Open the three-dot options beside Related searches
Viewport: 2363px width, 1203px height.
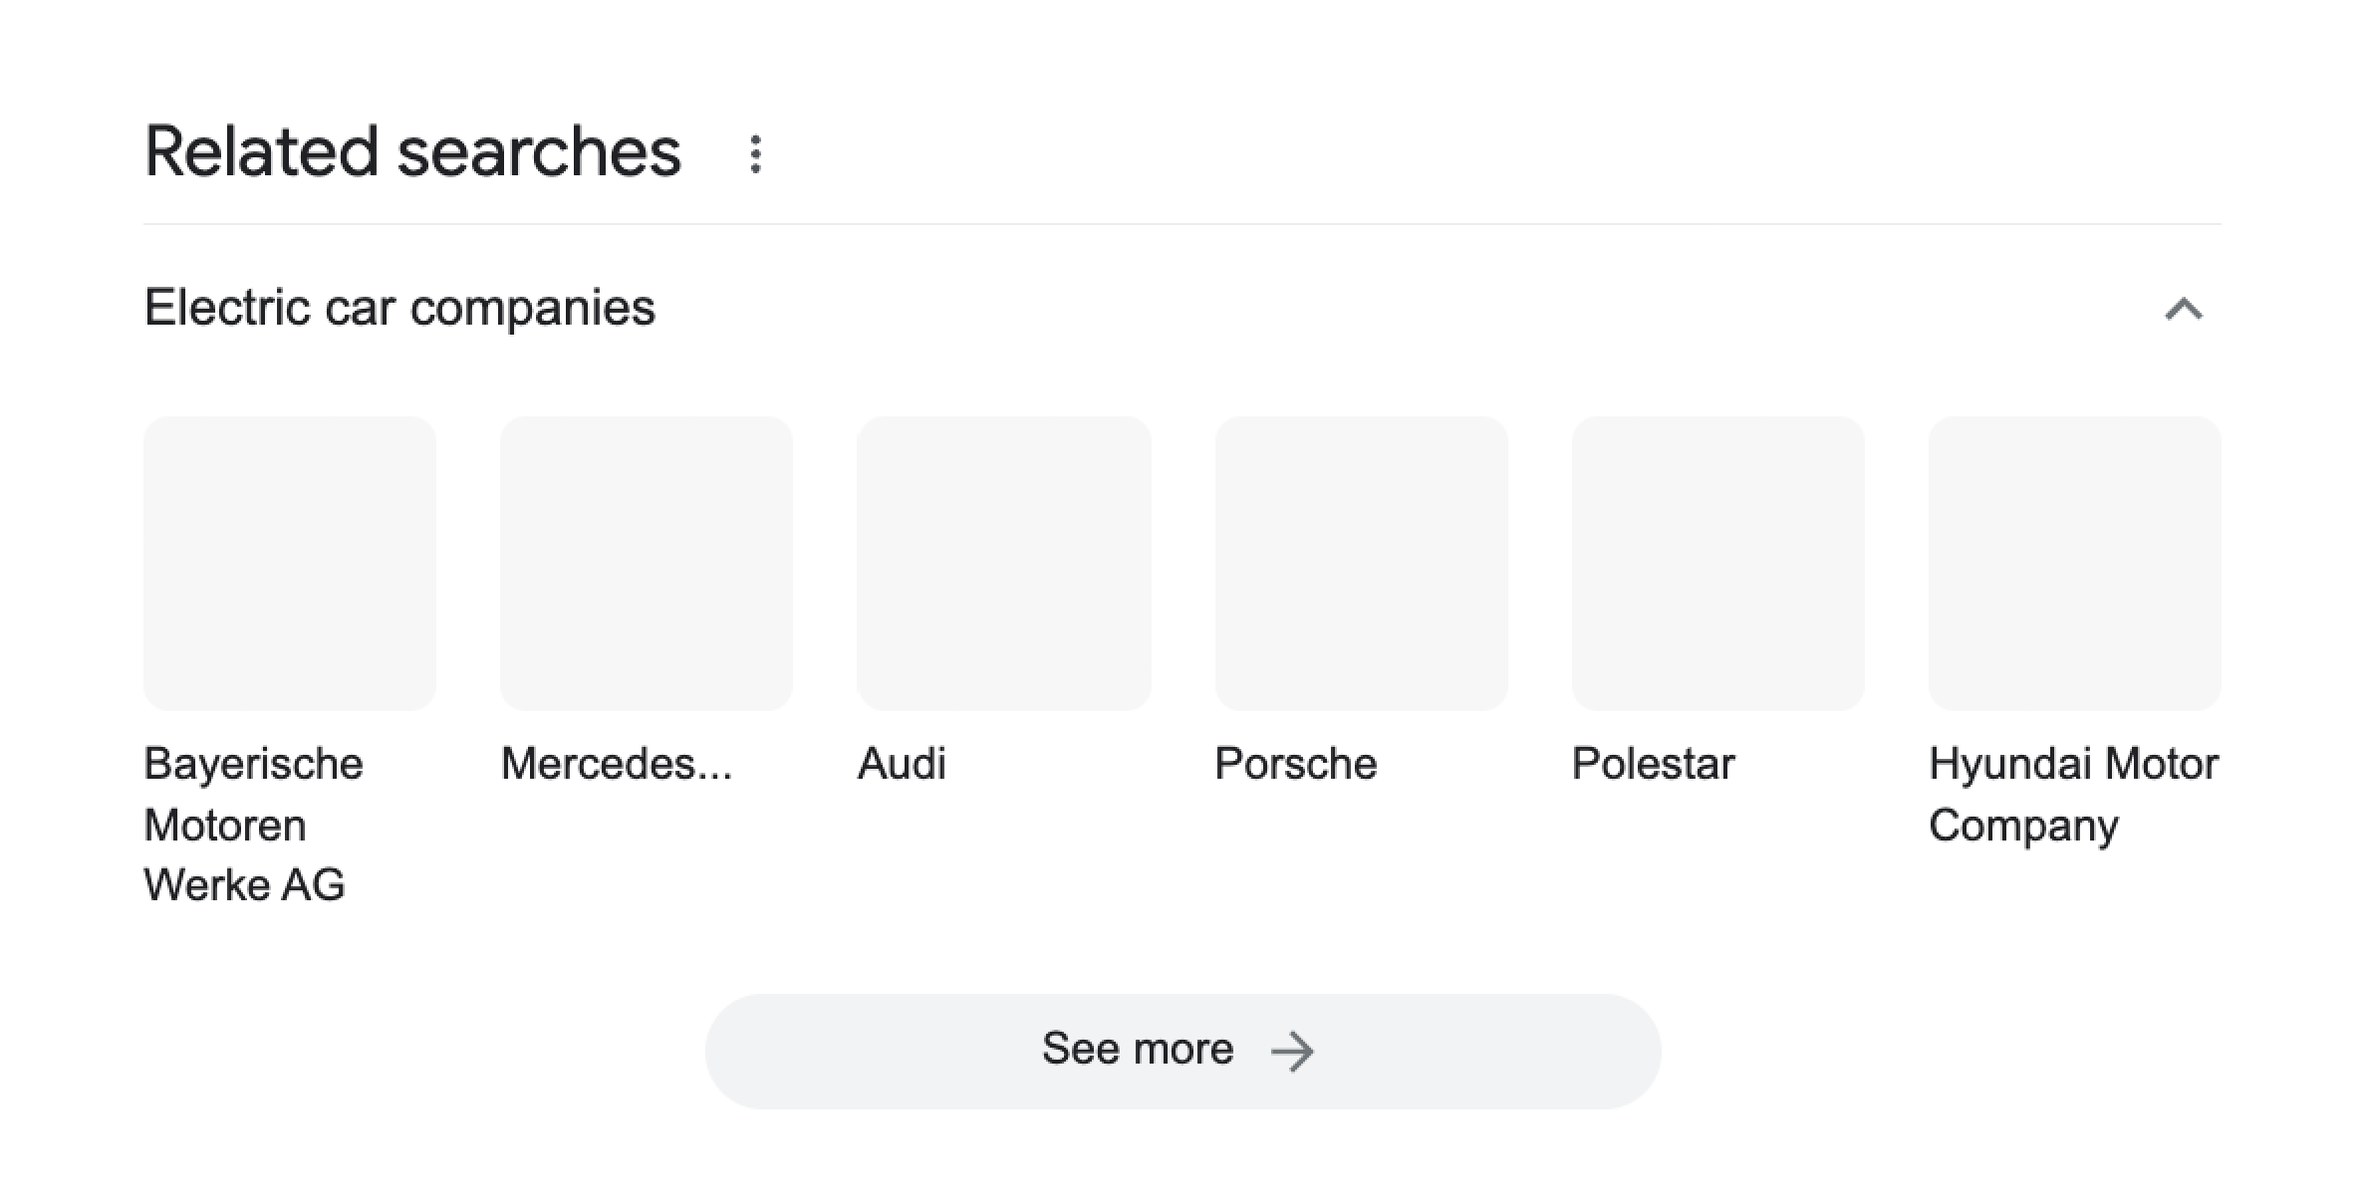click(x=756, y=154)
